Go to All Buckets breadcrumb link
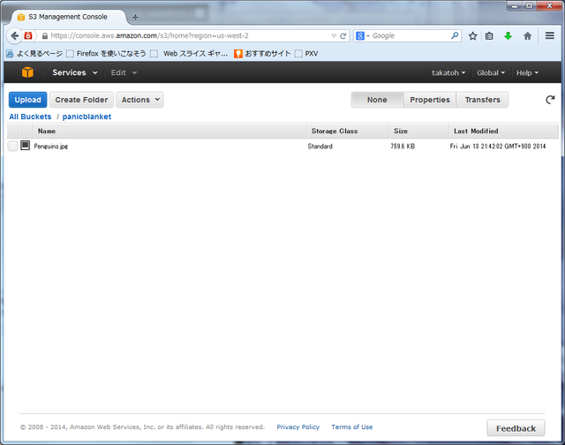This screenshot has height=445, width=565. [x=30, y=117]
